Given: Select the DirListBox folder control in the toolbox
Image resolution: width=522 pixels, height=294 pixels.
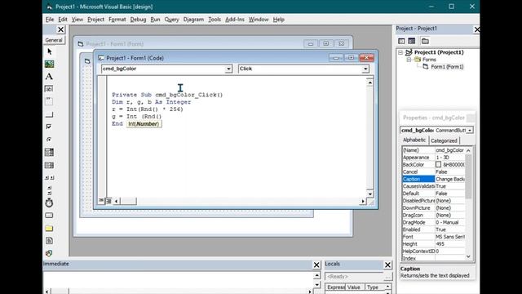Looking at the screenshot, I should tap(49, 229).
